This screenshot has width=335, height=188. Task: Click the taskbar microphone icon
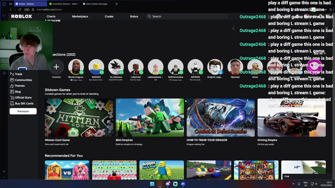[x=299, y=184]
